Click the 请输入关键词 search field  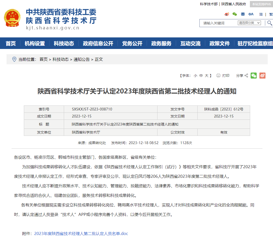pyautogui.click(x=219, y=23)
